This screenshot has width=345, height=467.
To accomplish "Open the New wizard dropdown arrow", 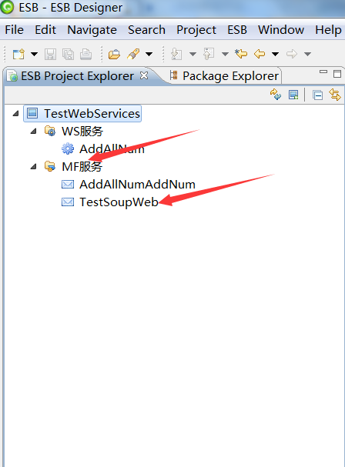I will (x=35, y=54).
